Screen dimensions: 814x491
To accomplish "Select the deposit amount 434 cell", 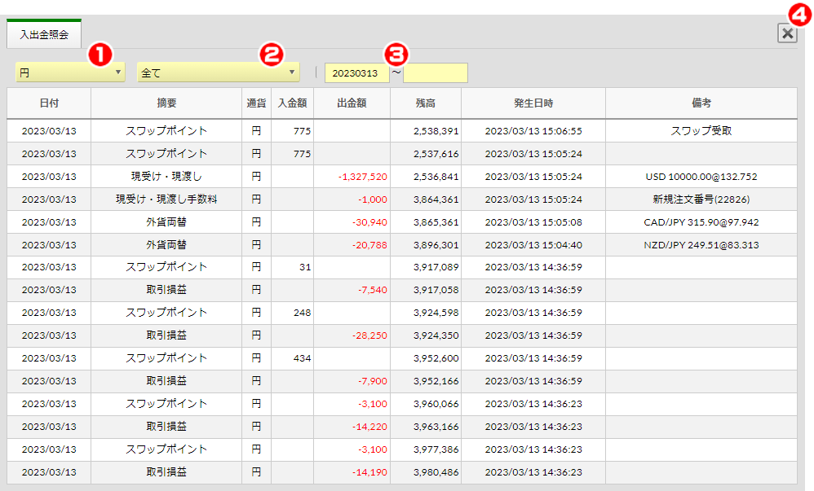I will pyautogui.click(x=292, y=358).
